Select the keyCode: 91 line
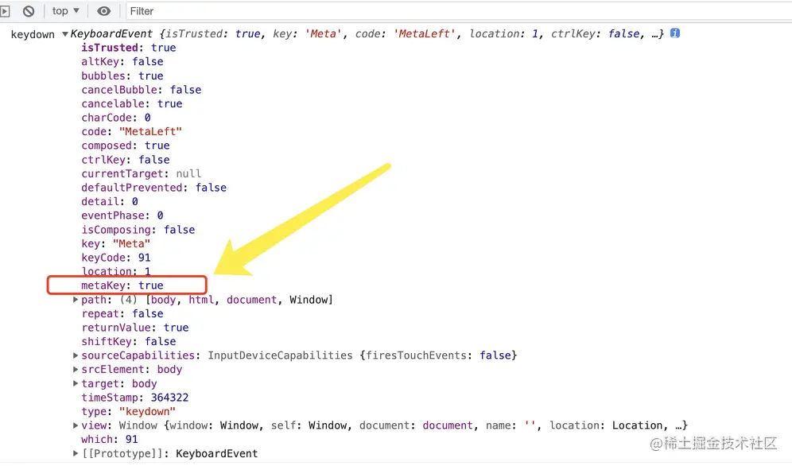The image size is (792, 466). 116,258
